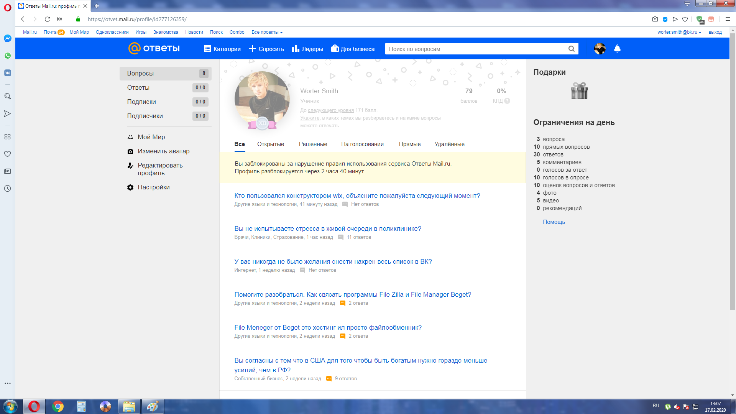Viewport: 736px width, 414px height.
Task: Click the profile avatar photo
Action: (262, 99)
